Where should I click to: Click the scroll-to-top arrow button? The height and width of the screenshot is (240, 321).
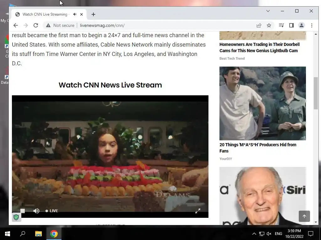tap(304, 216)
